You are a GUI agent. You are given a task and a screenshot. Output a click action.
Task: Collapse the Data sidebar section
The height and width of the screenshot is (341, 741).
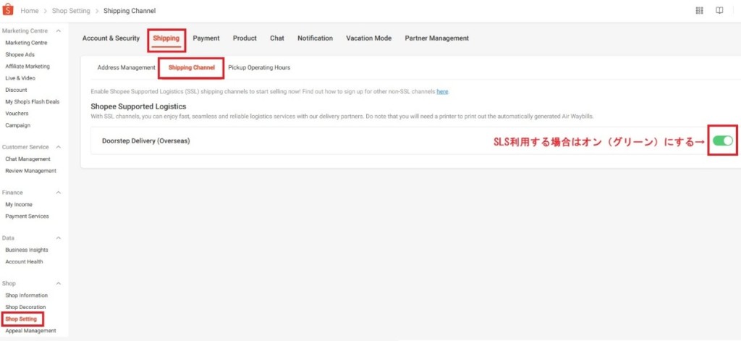[x=58, y=237]
